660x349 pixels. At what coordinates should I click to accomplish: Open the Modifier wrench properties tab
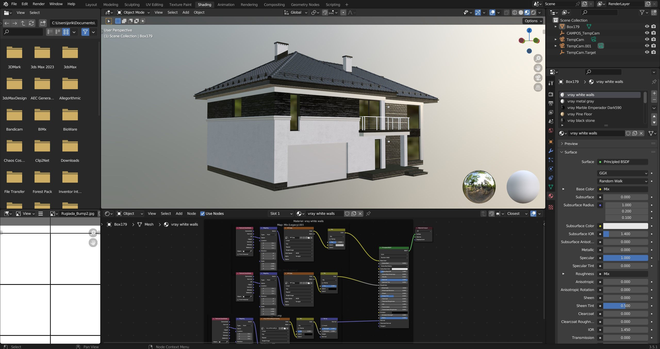coord(551,151)
